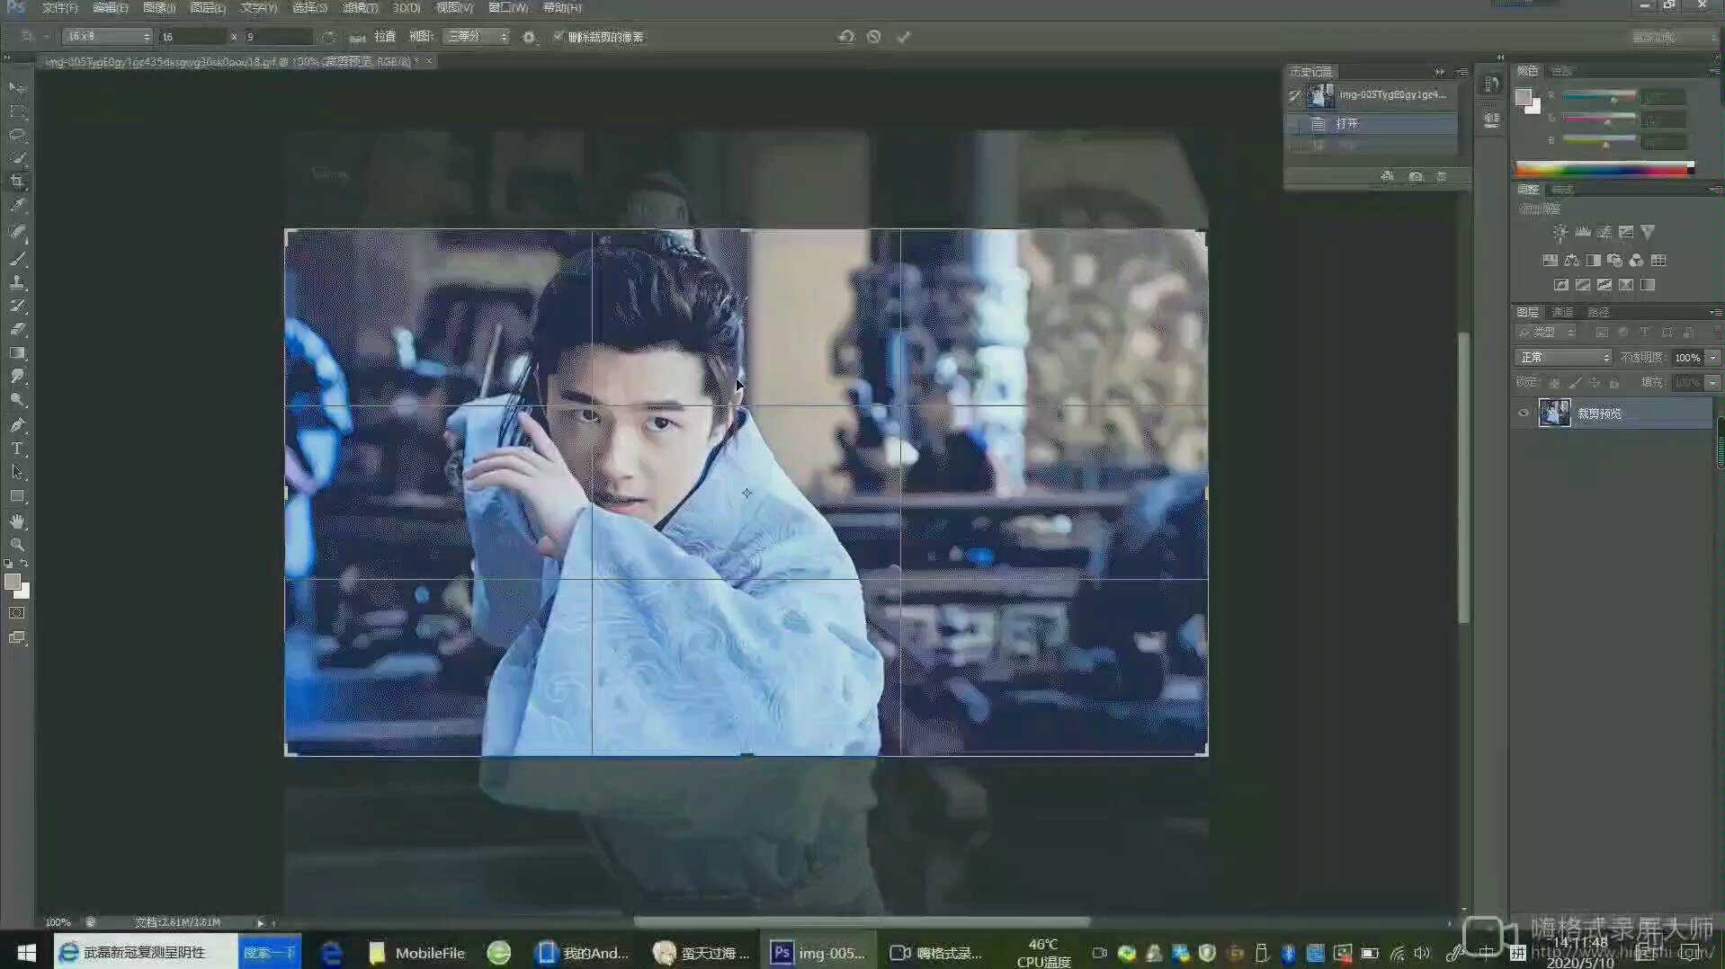Select the Eyedropper tool
This screenshot has height=969, width=1725.
(x=17, y=206)
